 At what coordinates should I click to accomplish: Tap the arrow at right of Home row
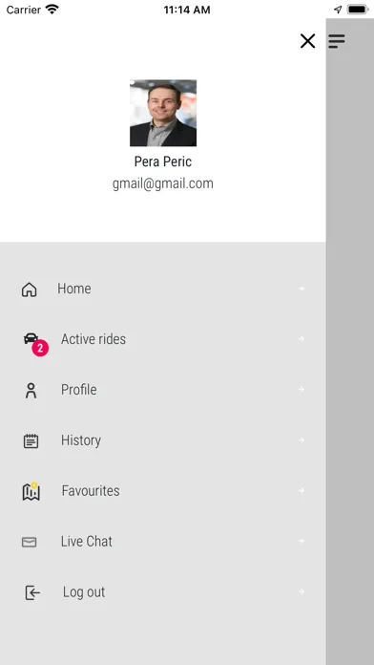tap(301, 289)
